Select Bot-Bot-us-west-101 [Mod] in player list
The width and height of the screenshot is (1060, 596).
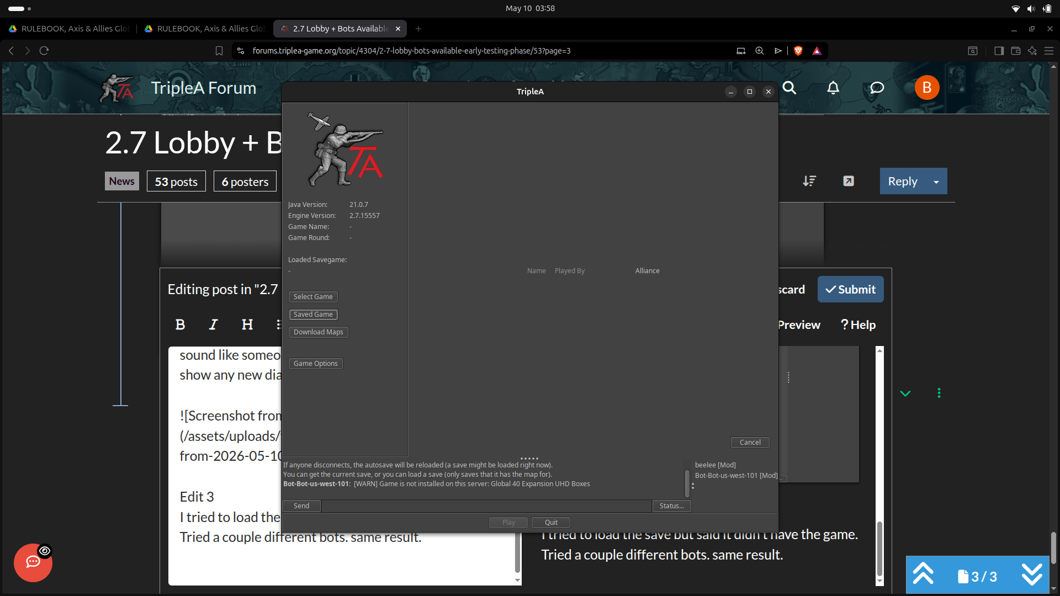pyautogui.click(x=736, y=476)
